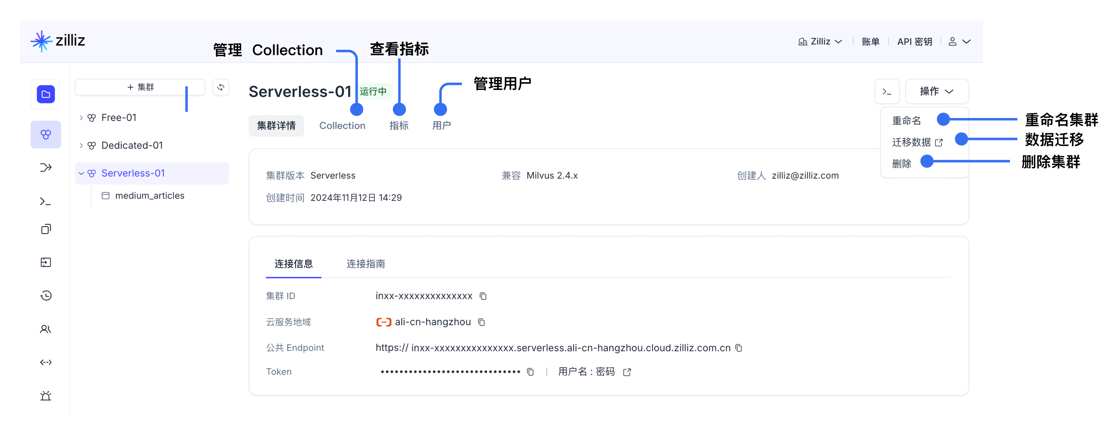Copy the Token value
1116x435 pixels.
(x=530, y=372)
